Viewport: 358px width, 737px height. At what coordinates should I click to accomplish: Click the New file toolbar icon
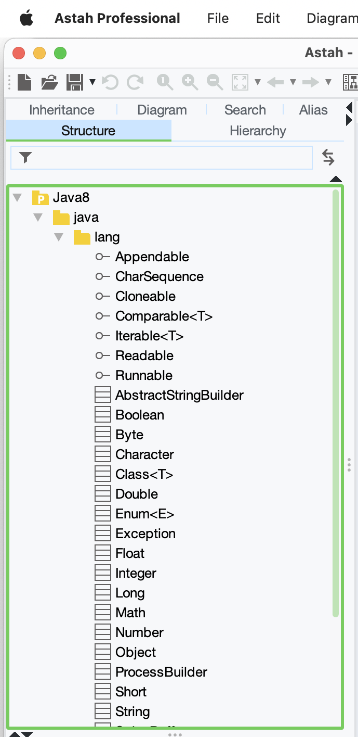pos(24,82)
